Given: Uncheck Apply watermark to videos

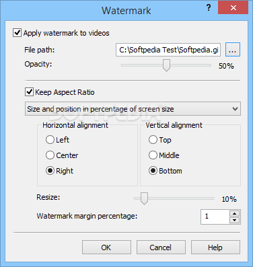Looking at the screenshot, I should click(17, 33).
